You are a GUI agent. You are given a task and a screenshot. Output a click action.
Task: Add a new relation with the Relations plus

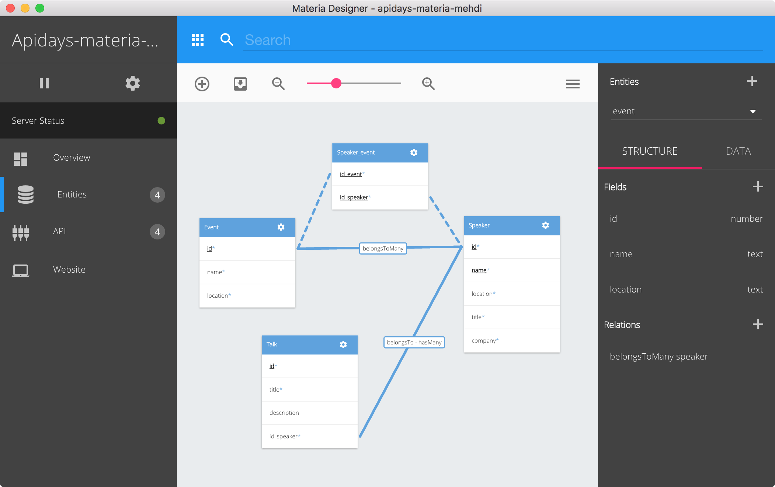tap(758, 325)
